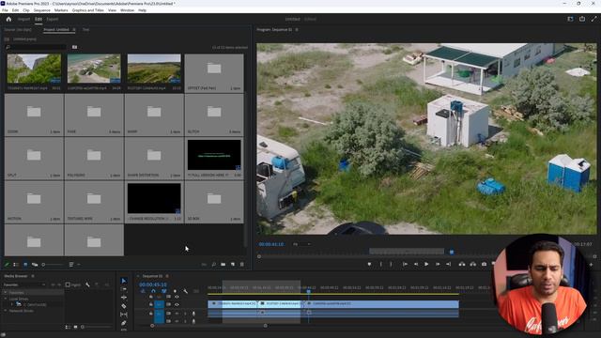Viewport: 601px width, 338px height.
Task: Open the File menu
Action: tap(5, 10)
